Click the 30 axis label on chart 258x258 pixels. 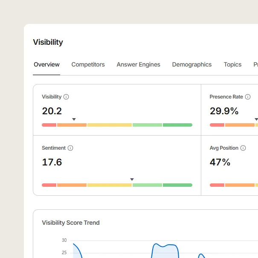[x=64, y=240]
